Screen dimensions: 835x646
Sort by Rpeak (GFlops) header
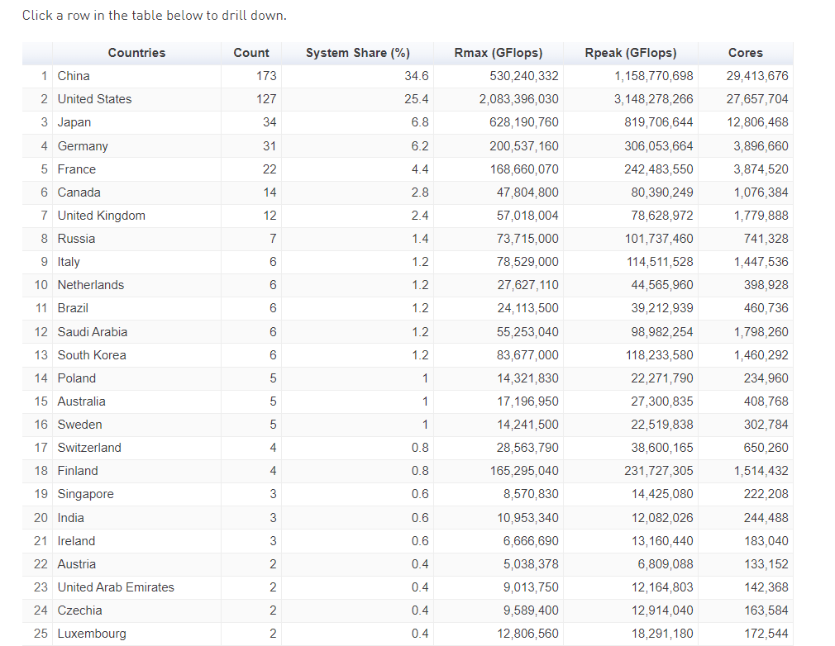(x=630, y=53)
